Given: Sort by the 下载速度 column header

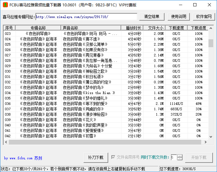Looking at the screenshot, I should (176, 28).
